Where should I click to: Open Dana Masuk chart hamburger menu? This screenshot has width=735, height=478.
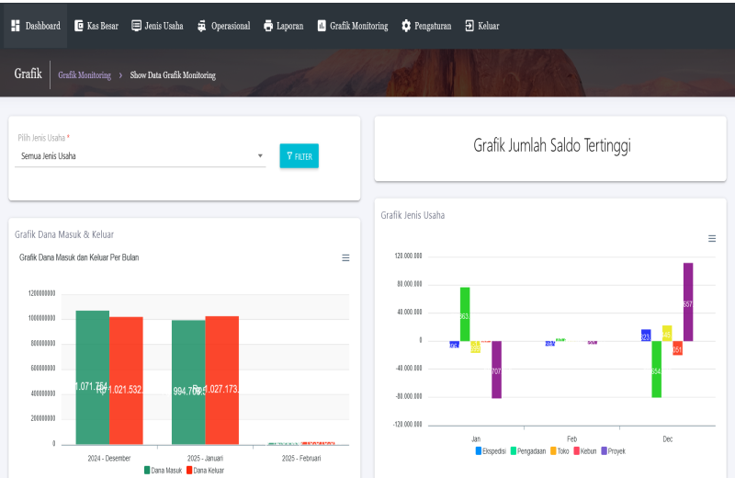click(x=345, y=258)
